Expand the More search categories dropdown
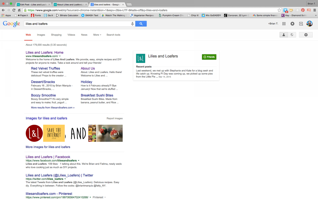Viewport: 318px width, 199px height. pyautogui.click(x=97, y=35)
